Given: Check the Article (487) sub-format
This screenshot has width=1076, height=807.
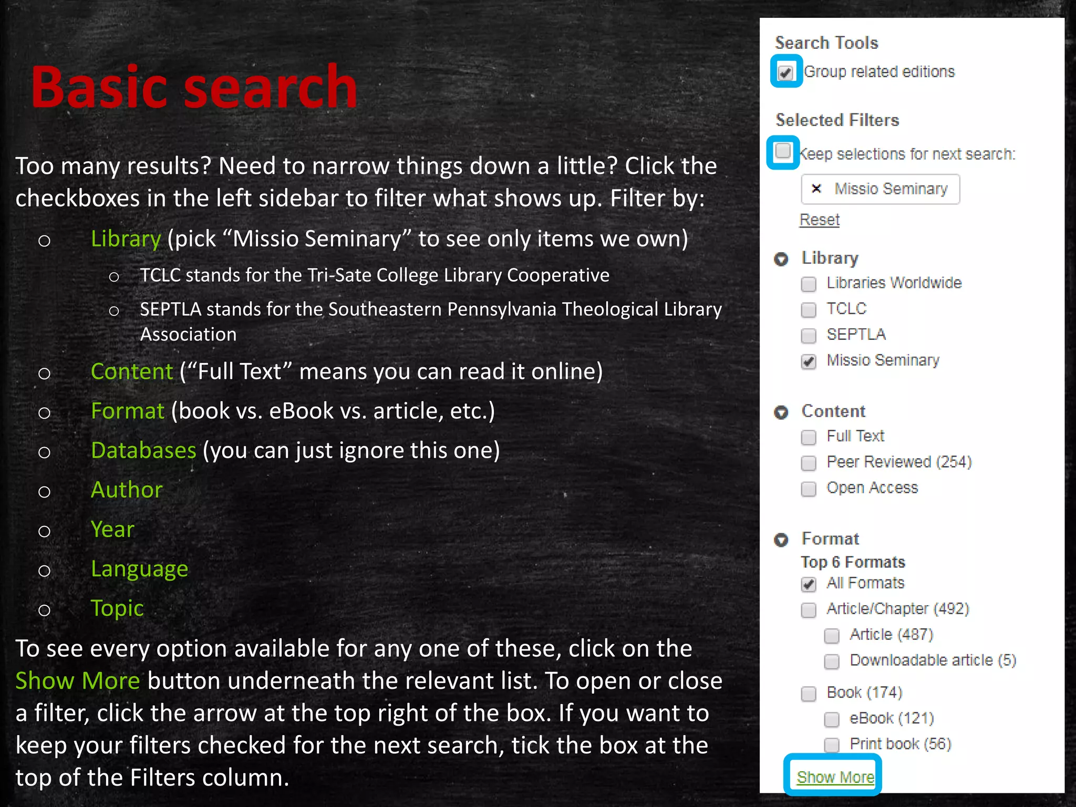Looking at the screenshot, I should 832,636.
